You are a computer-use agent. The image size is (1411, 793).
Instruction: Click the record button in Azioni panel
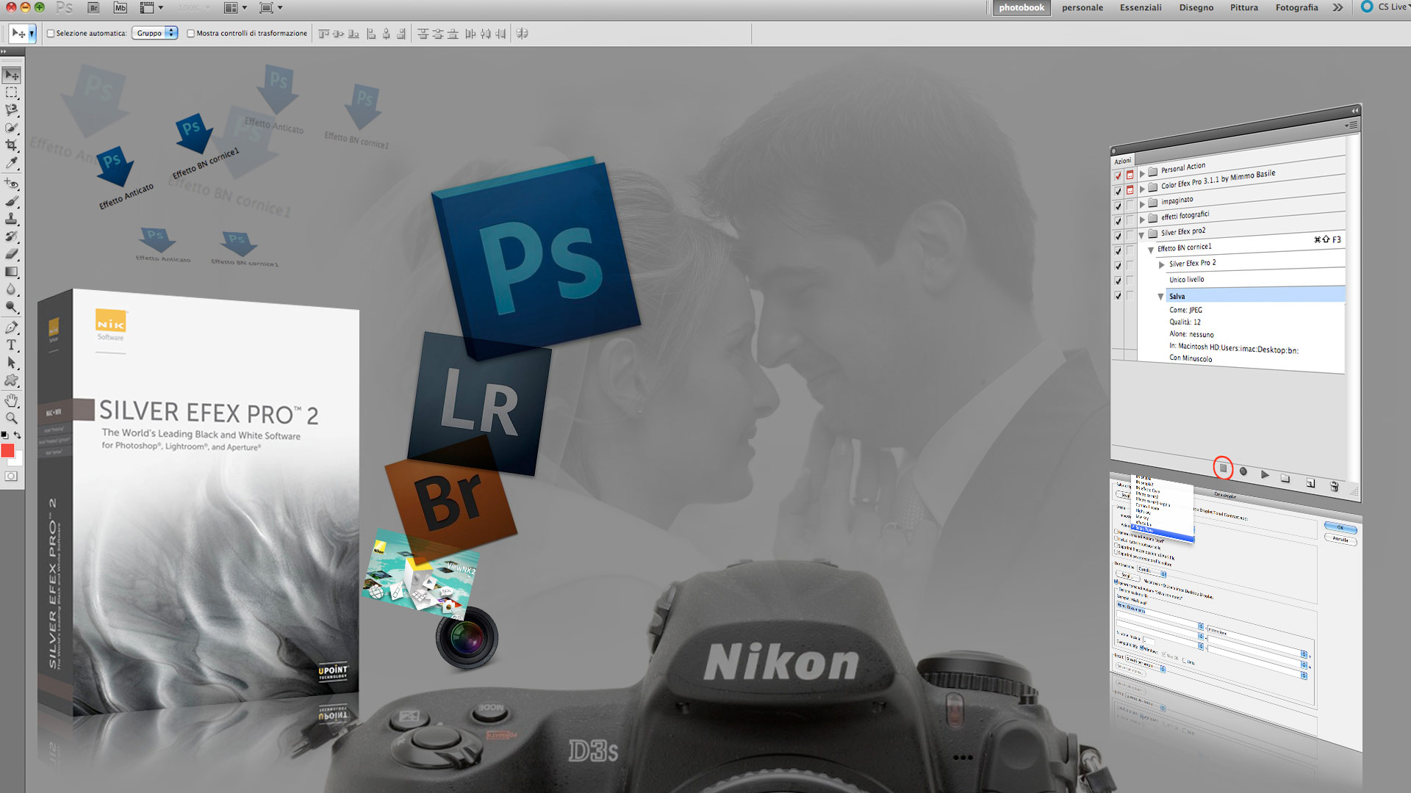(1243, 471)
